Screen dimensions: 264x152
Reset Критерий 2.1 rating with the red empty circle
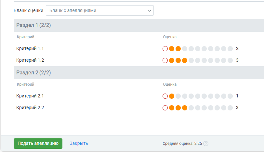(165, 96)
